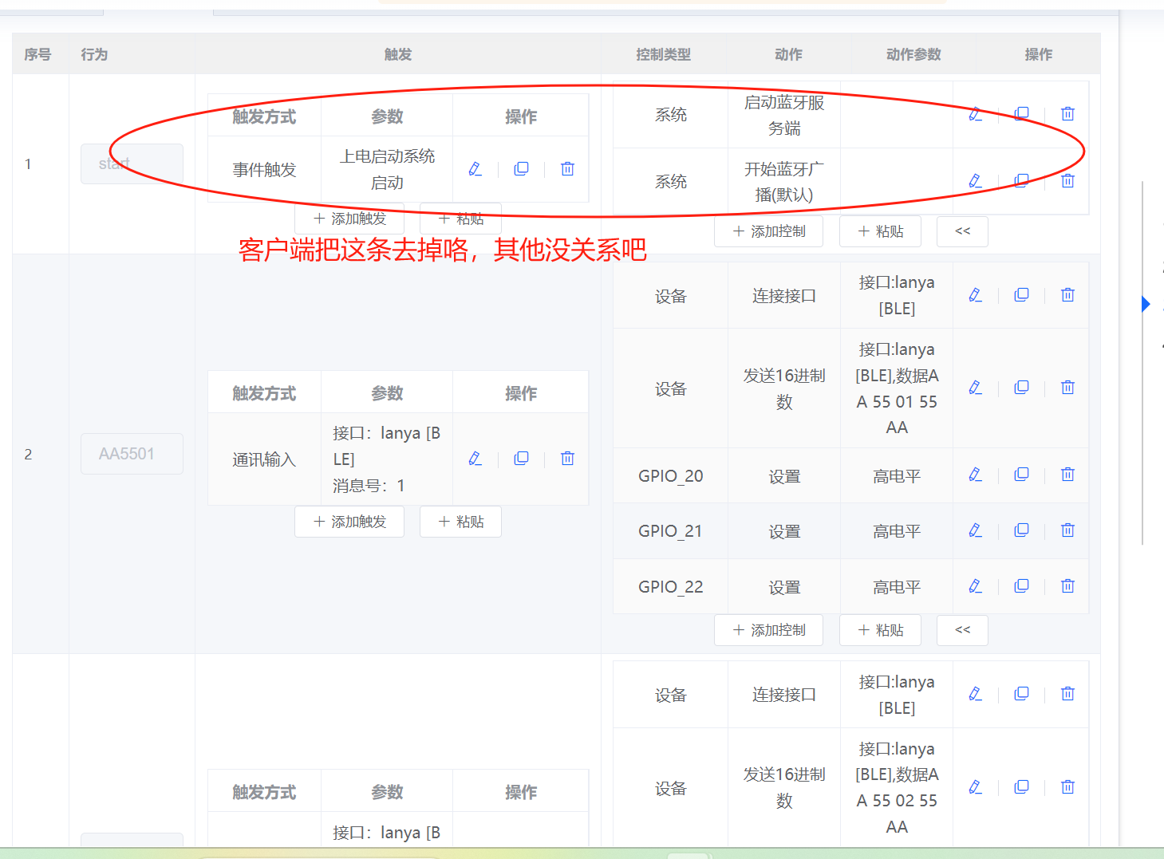Copy the GPIO_20 高电平 action
The height and width of the screenshot is (859, 1164).
(x=1021, y=475)
